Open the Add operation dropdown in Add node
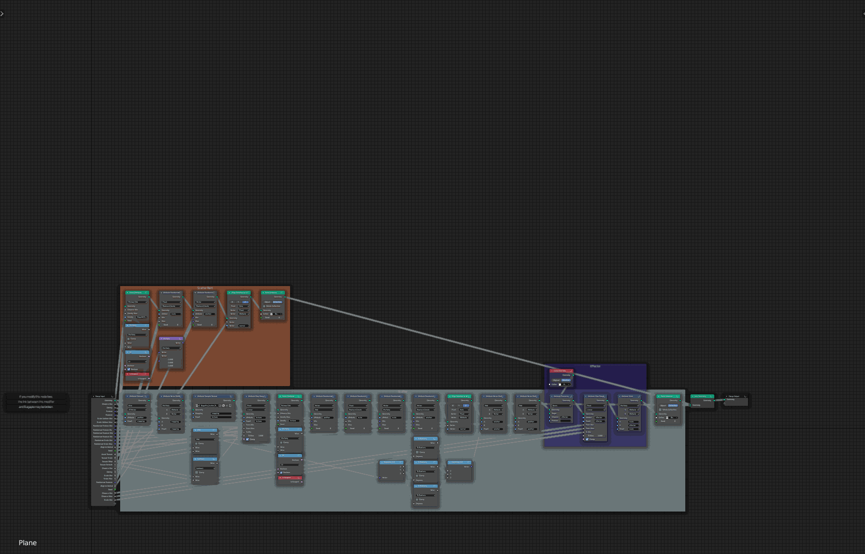Image resolution: width=865 pixels, height=554 pixels. click(205, 439)
